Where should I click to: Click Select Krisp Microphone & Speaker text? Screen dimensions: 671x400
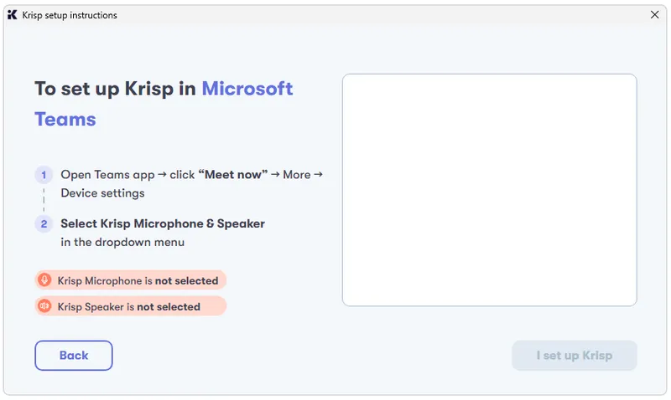(163, 223)
